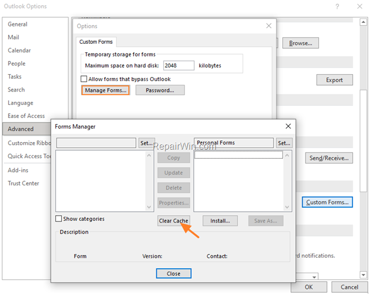
Task: Close the Outlook Options window
Action: point(360,6)
